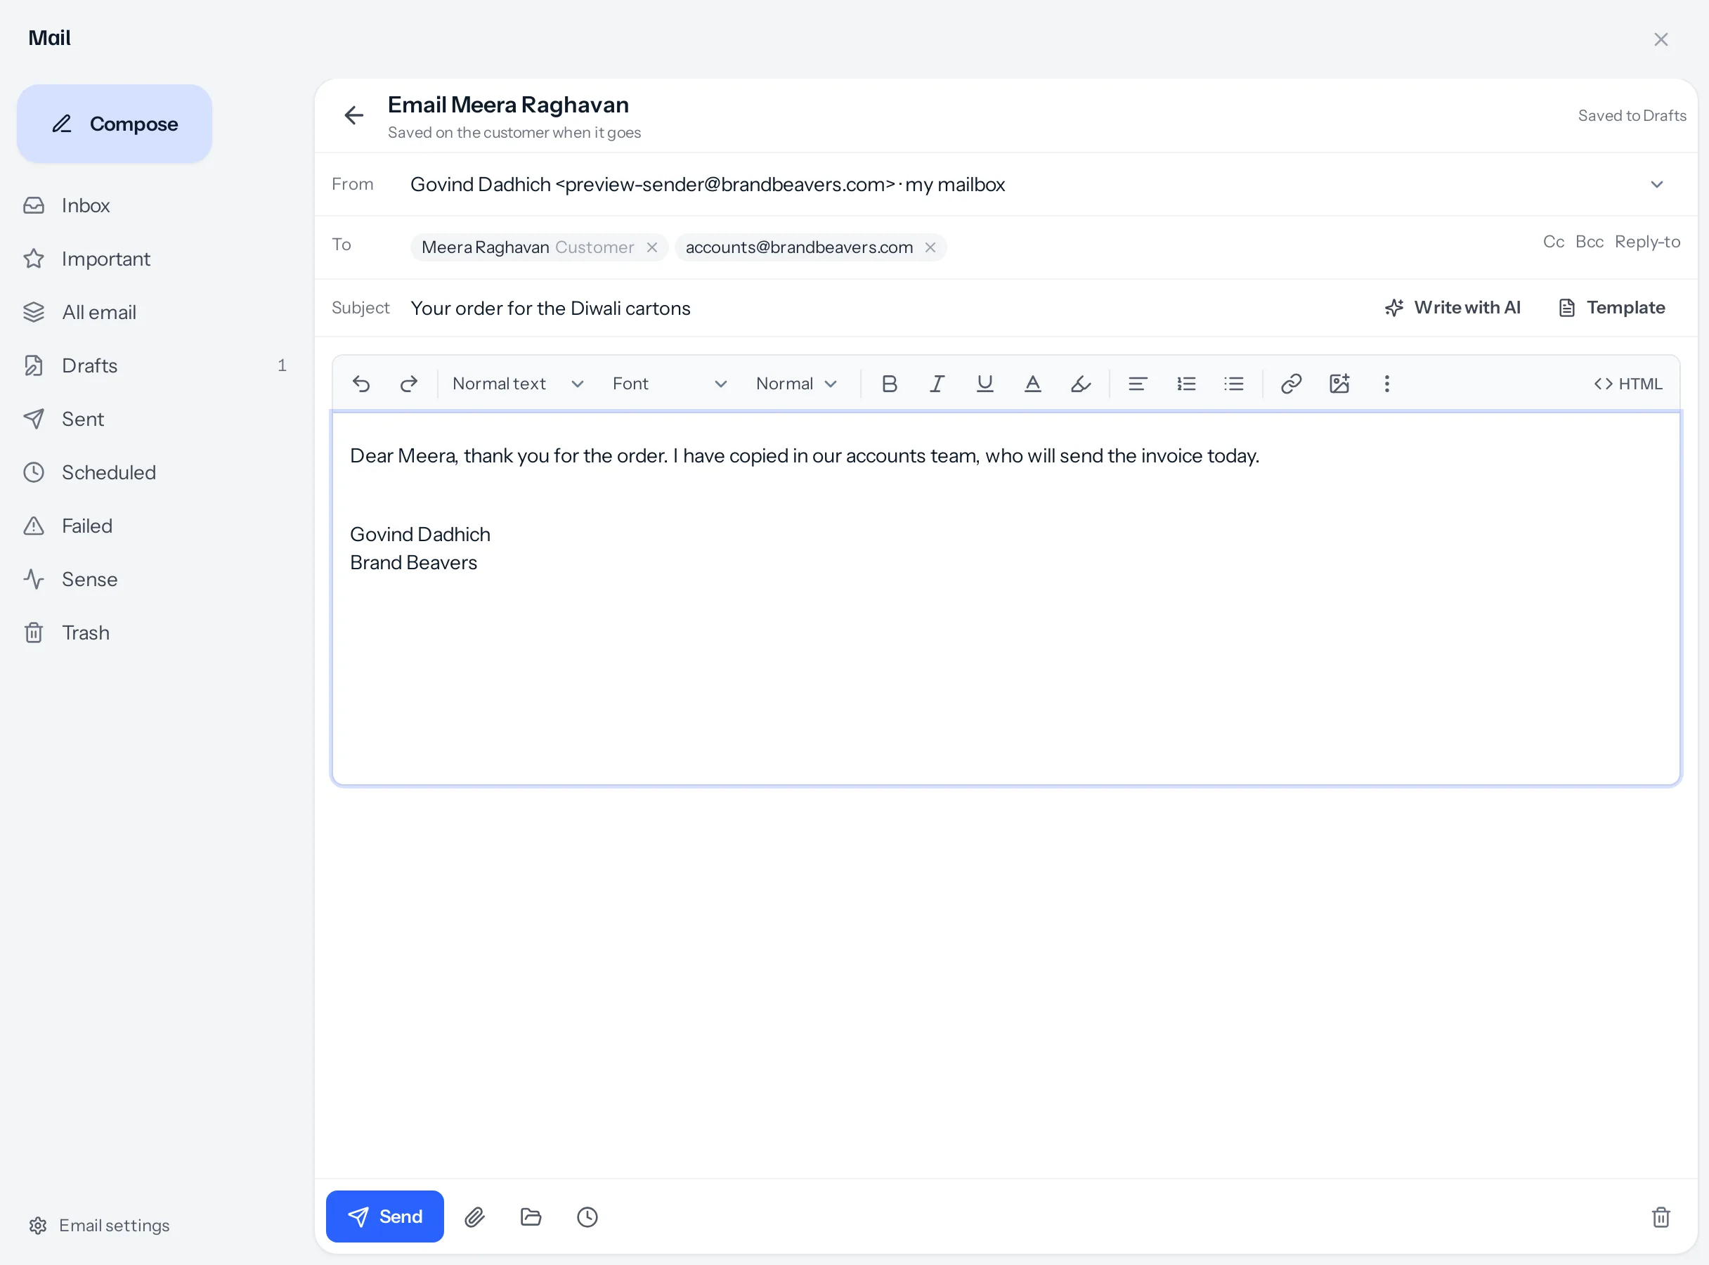The height and width of the screenshot is (1265, 1709).
Task: Open the folder icon beside attach
Action: (x=531, y=1217)
